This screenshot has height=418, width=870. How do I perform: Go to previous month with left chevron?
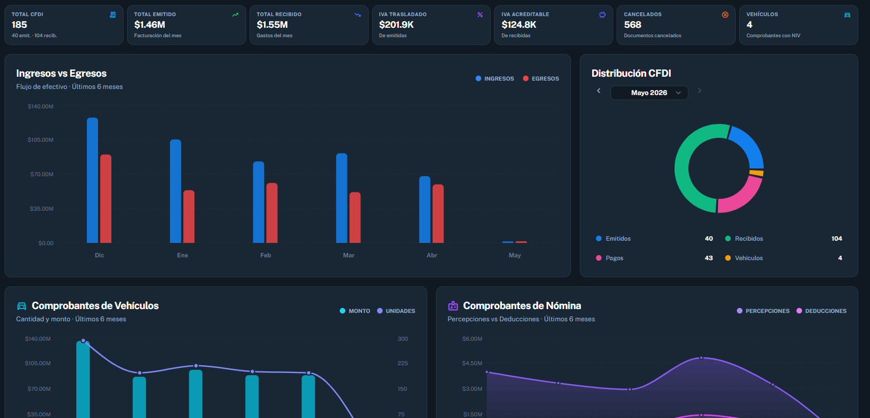pos(599,91)
